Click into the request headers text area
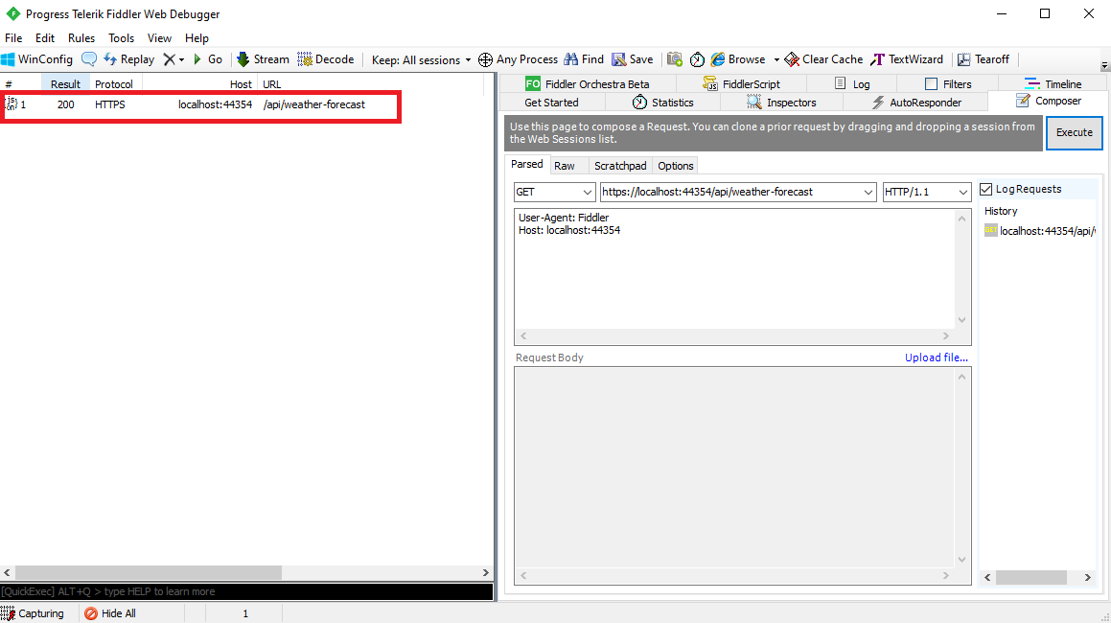Viewport: 1111px width, 623px height. 735,269
